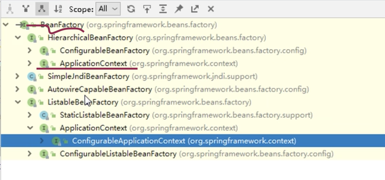Select the SimpleJndiBeanFactory row
Viewport: 385px width, 180px height.
[192, 76]
